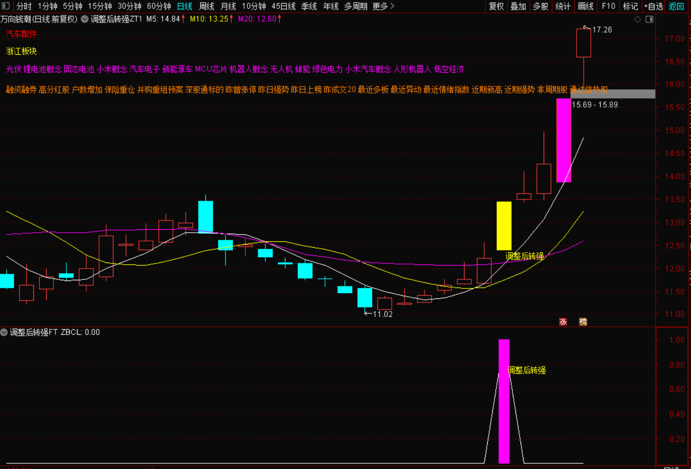
Task: Click the 返回 back button
Action: pyautogui.click(x=676, y=6)
